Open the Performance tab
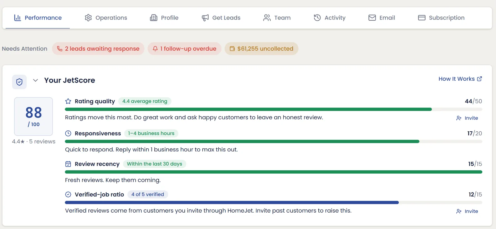 (x=38, y=18)
